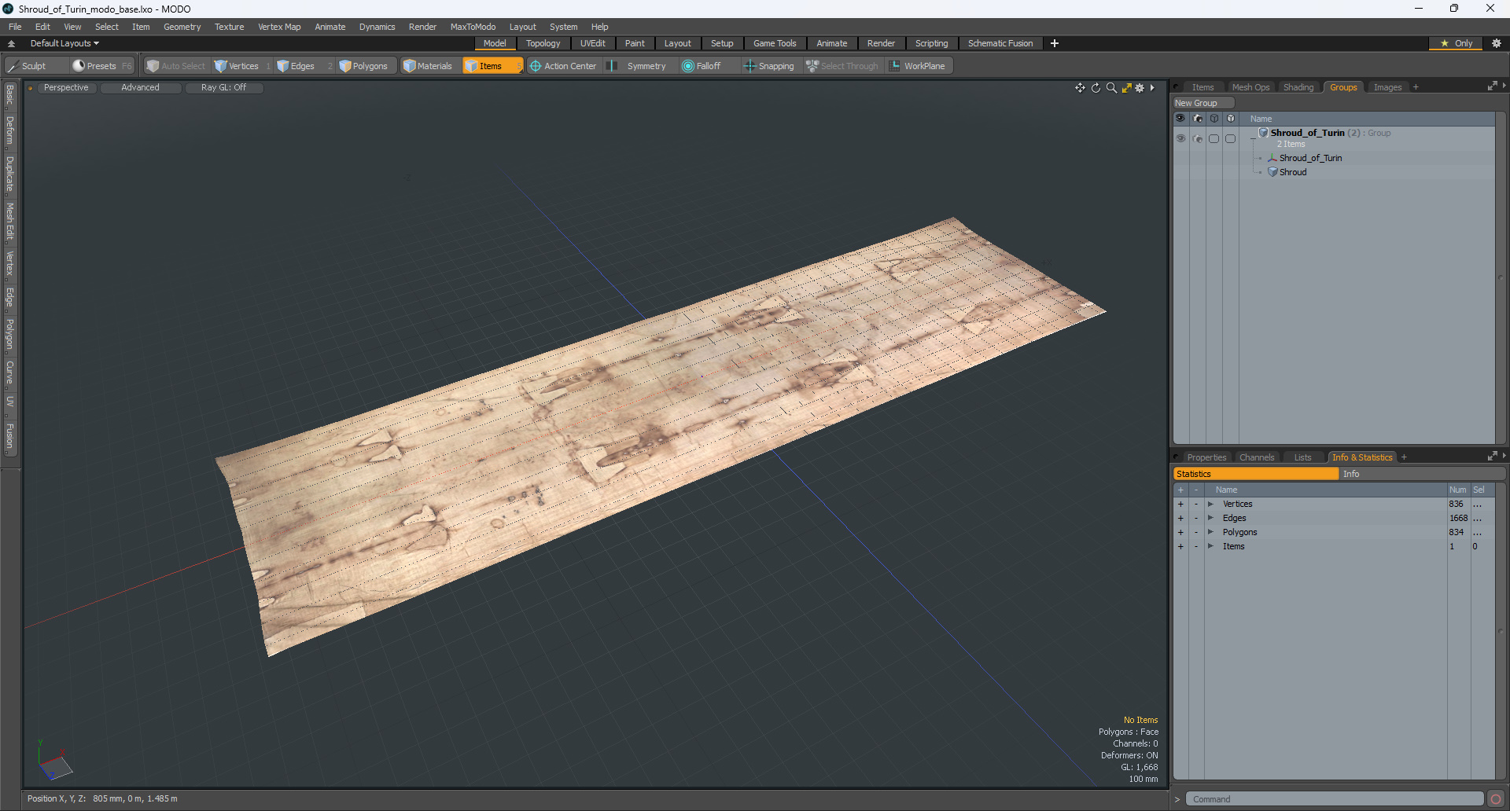
Task: Open the Default Layouts dropdown
Action: (64, 43)
